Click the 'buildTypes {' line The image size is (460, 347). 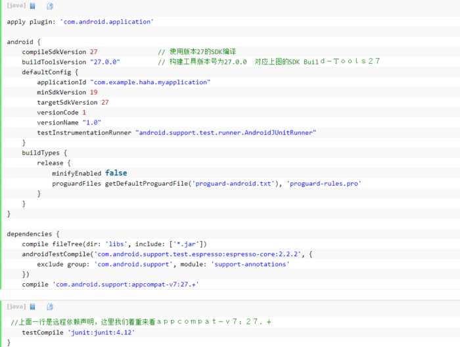click(x=44, y=153)
